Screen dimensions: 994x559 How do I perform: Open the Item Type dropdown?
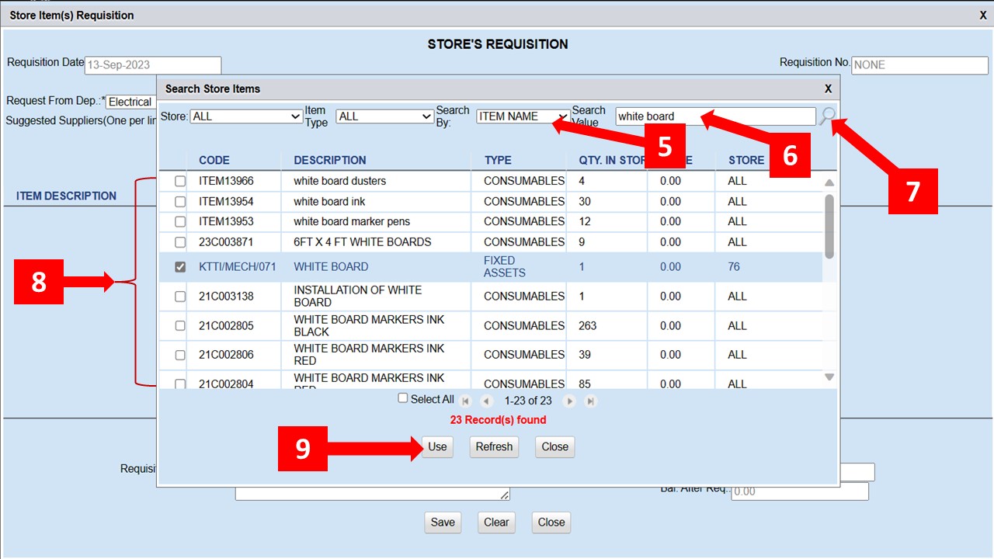(x=384, y=116)
